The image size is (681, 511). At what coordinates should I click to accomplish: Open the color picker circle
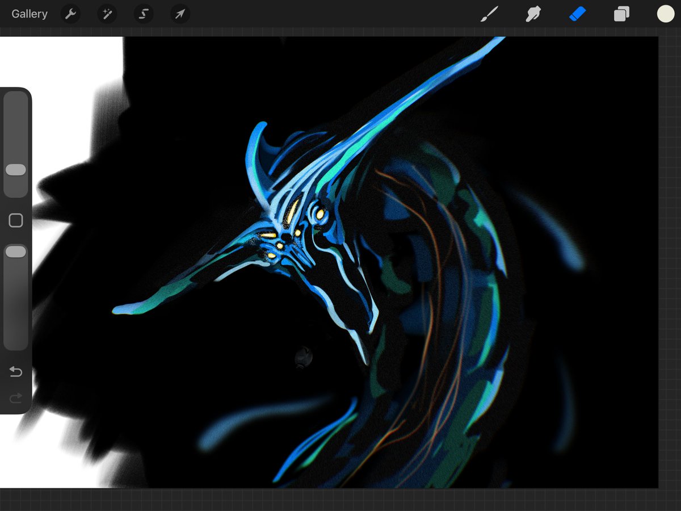(x=665, y=14)
